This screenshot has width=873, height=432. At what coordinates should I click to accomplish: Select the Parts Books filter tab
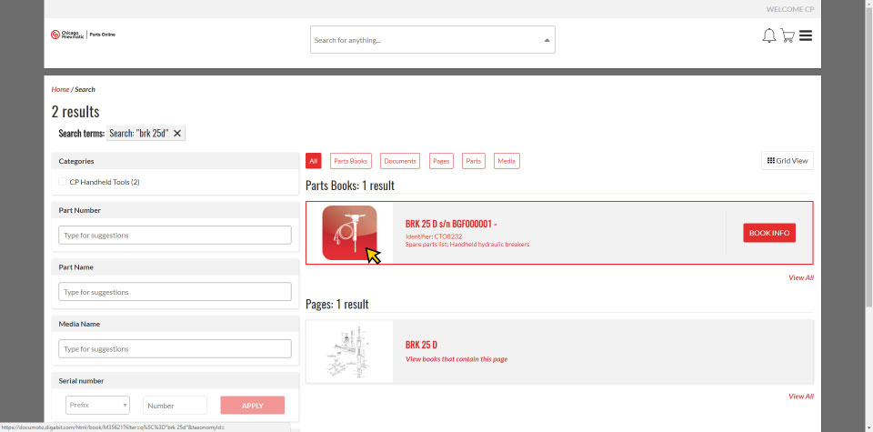pos(351,161)
